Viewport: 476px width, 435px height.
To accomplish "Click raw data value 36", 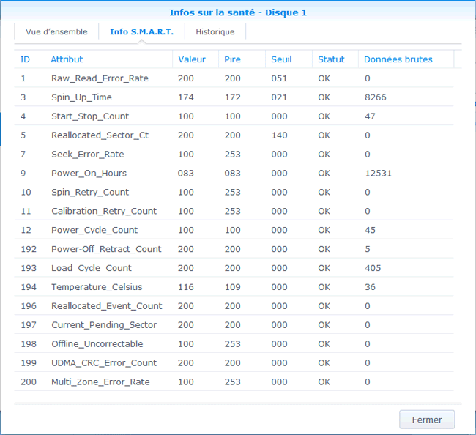I will pos(370,287).
